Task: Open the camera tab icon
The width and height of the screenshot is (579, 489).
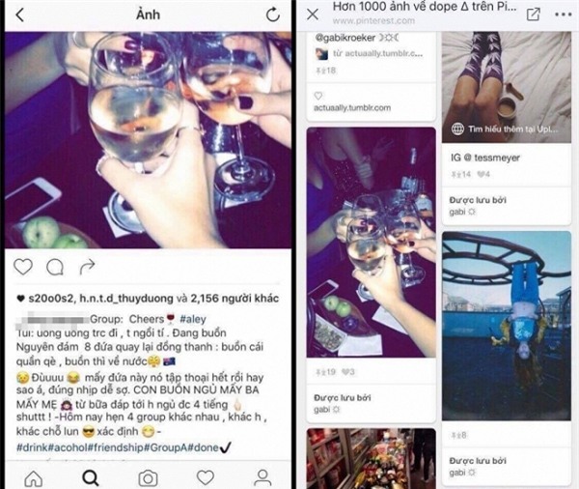Action: (x=148, y=478)
